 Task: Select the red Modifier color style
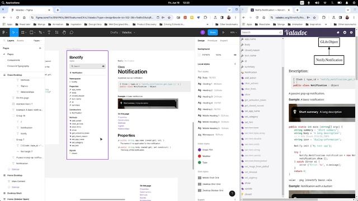(x=204, y=156)
